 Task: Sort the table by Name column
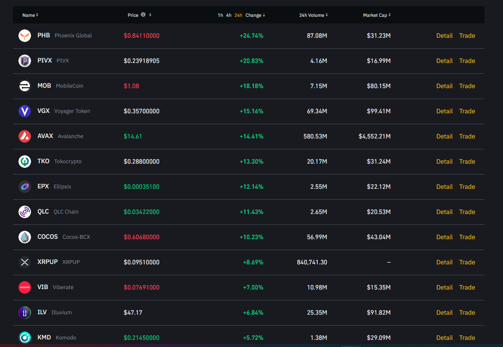point(30,15)
